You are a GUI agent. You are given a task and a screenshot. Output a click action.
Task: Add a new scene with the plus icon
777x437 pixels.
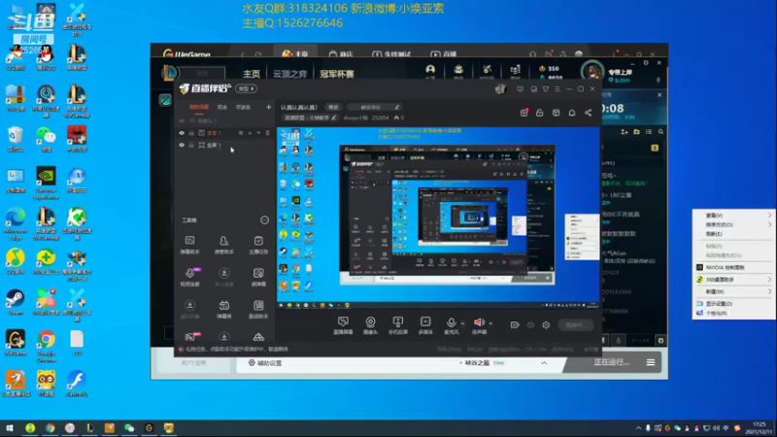269,107
